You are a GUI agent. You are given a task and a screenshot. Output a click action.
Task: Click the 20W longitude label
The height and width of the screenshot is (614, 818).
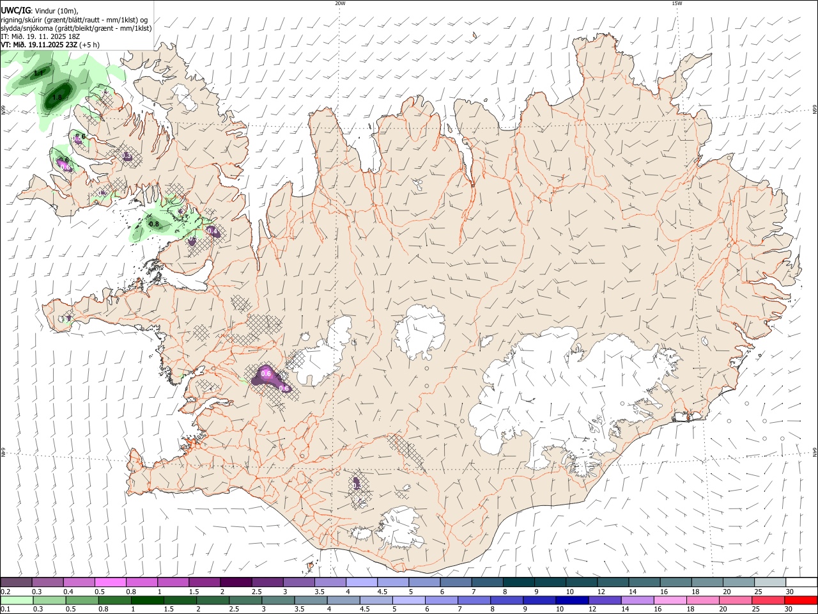pyautogui.click(x=340, y=3)
